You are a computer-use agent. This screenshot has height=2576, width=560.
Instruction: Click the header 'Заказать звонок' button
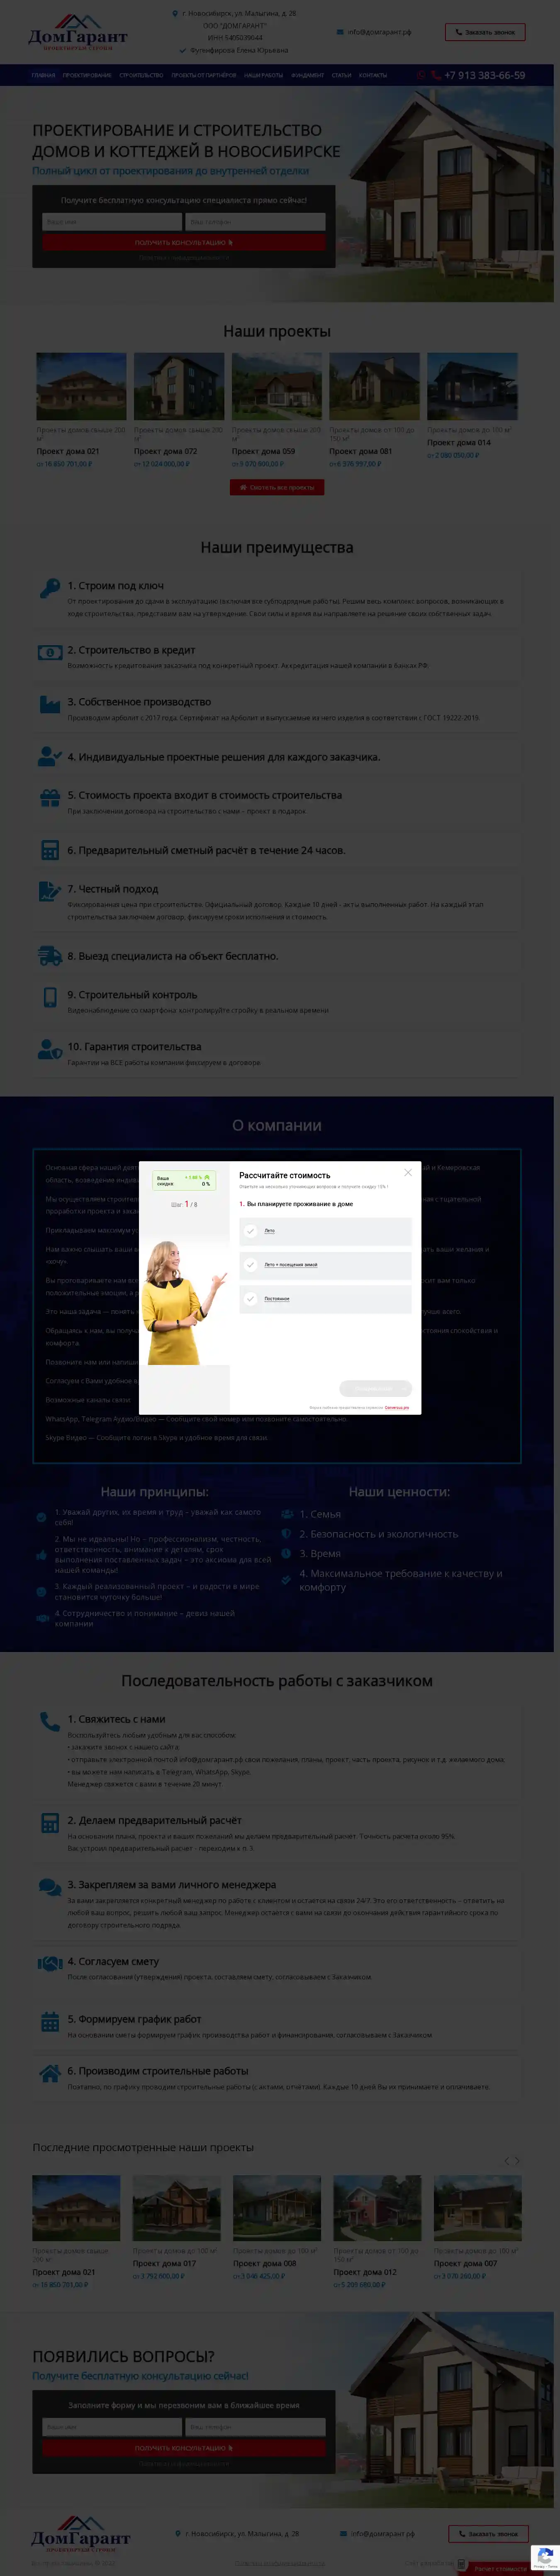485,32
